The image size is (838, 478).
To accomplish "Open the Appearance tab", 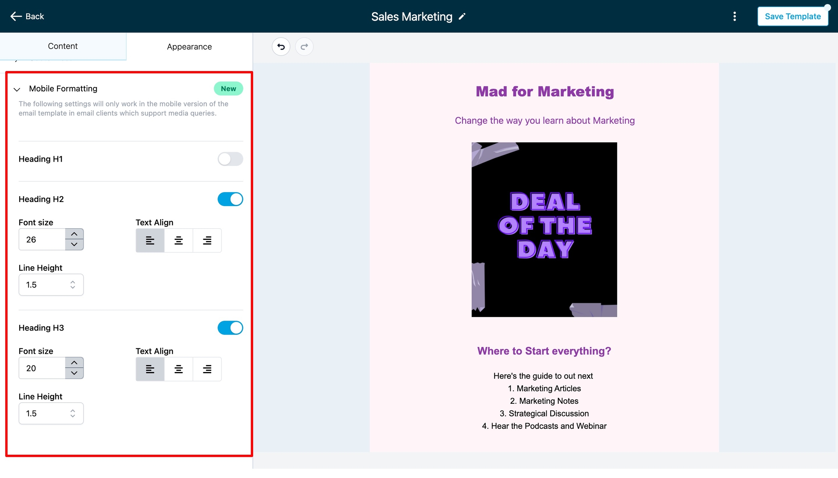I will (189, 47).
